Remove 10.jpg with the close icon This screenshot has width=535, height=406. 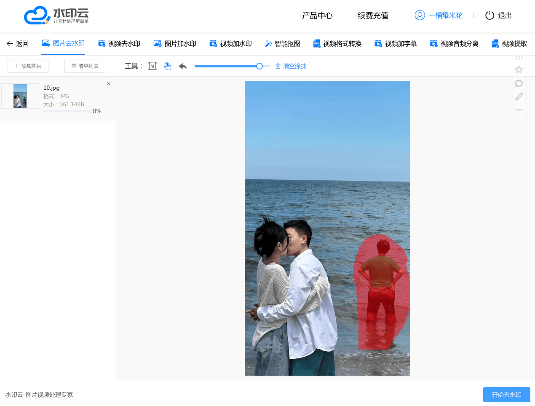point(109,84)
